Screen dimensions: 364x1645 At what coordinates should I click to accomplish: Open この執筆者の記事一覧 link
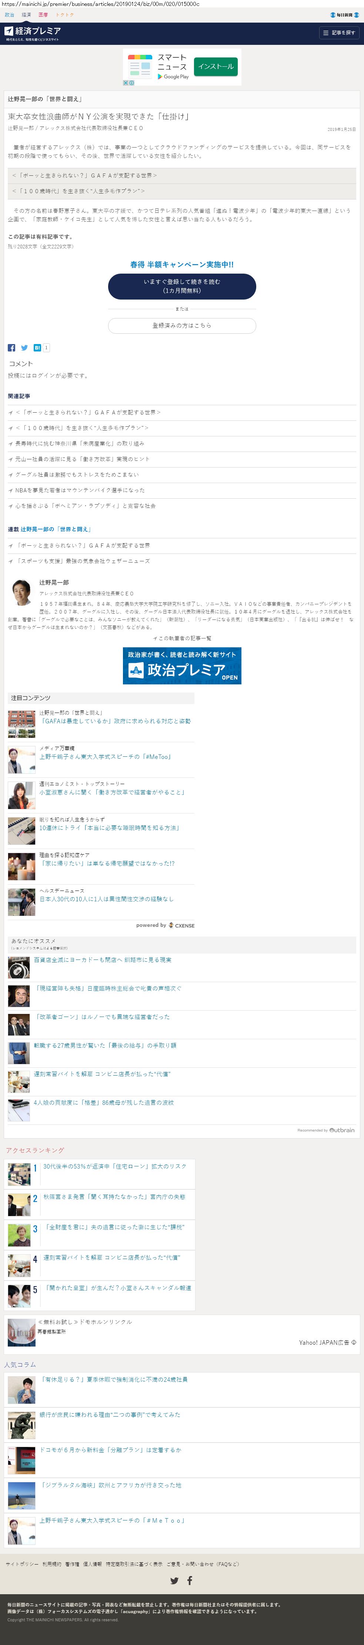click(x=182, y=638)
